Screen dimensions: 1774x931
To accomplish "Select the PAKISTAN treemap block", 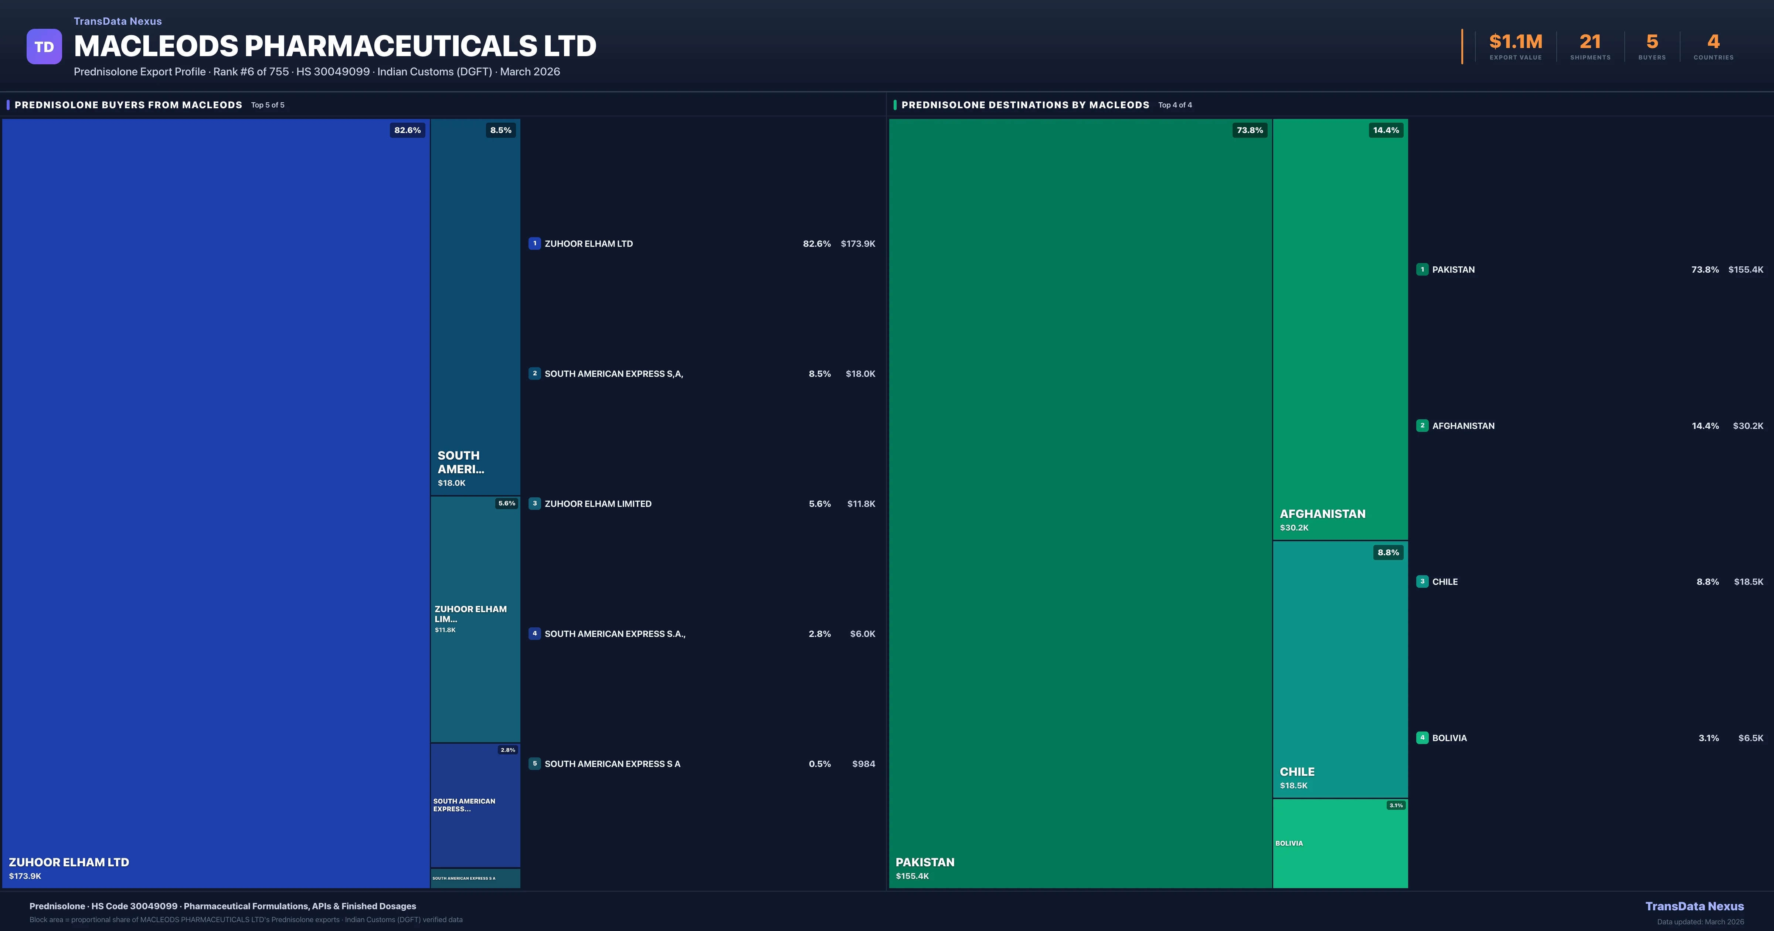I will coord(1080,503).
